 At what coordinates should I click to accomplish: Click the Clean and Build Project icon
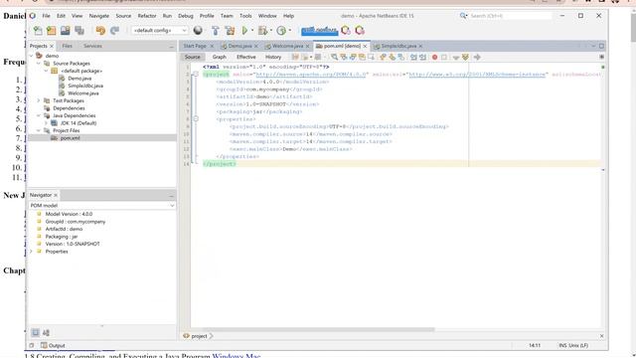pyautogui.click(x=230, y=31)
